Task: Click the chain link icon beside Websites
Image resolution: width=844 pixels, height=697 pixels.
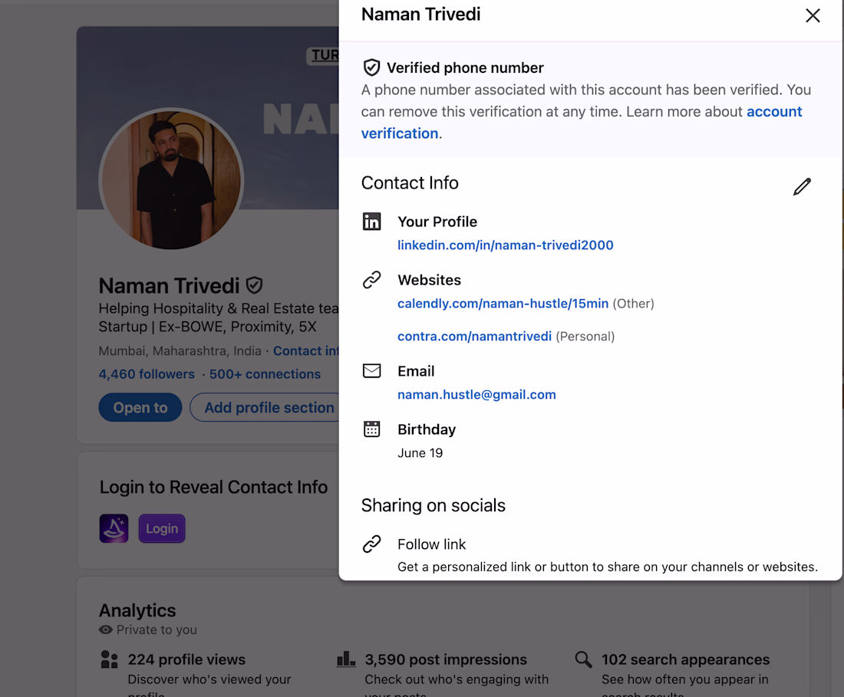Action: point(372,281)
